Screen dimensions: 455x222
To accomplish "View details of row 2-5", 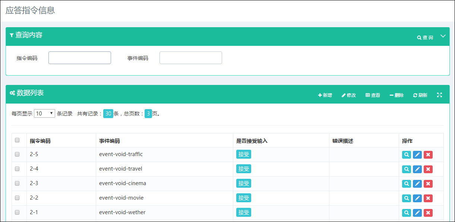I will pos(407,155).
